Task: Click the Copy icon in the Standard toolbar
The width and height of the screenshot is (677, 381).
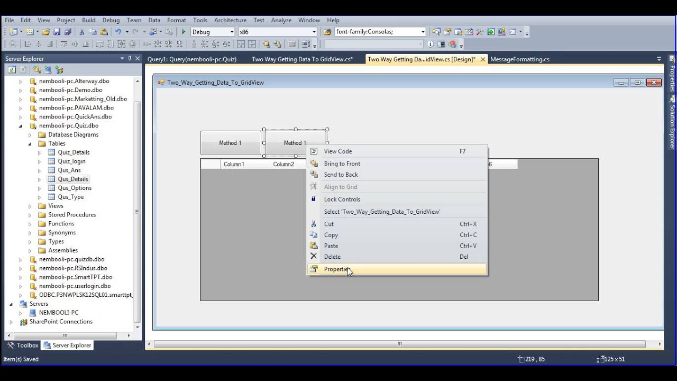Action: [x=93, y=32]
